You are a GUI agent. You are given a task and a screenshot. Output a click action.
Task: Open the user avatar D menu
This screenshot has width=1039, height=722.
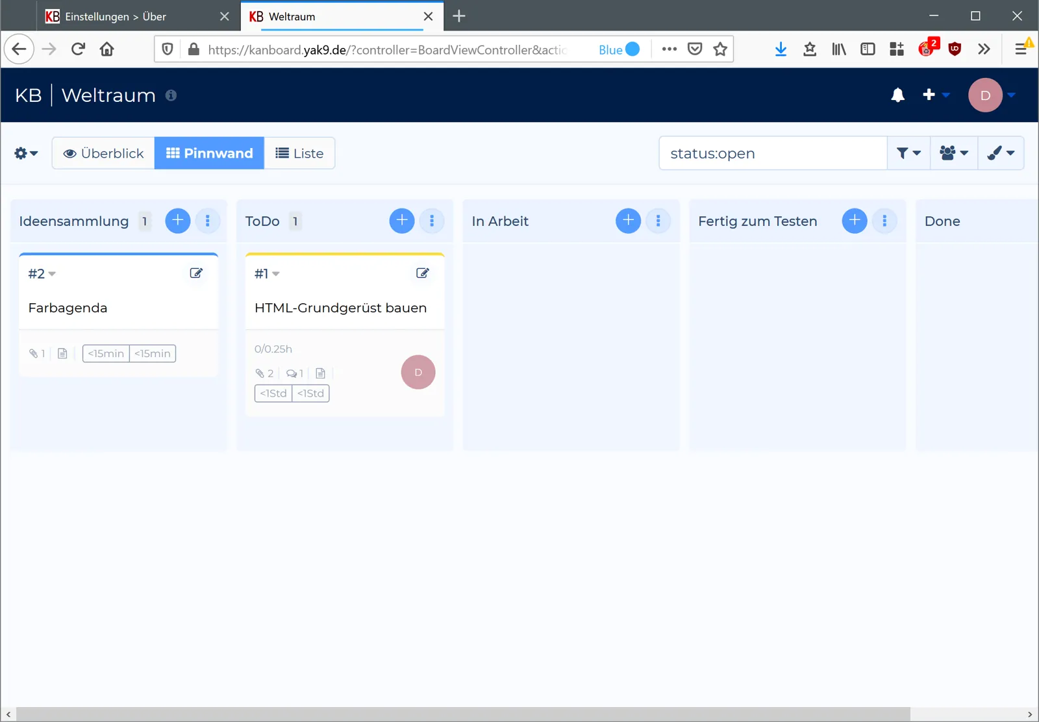tap(992, 95)
